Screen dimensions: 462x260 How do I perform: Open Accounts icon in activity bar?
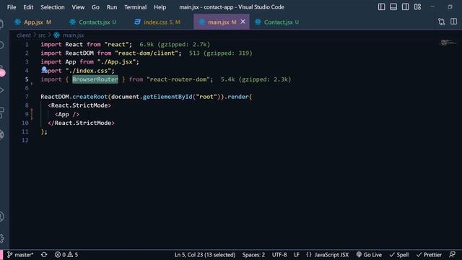1,217
